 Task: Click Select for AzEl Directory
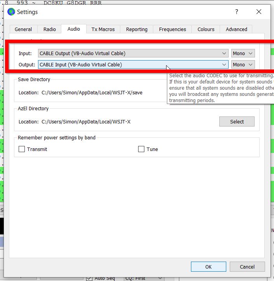click(237, 121)
